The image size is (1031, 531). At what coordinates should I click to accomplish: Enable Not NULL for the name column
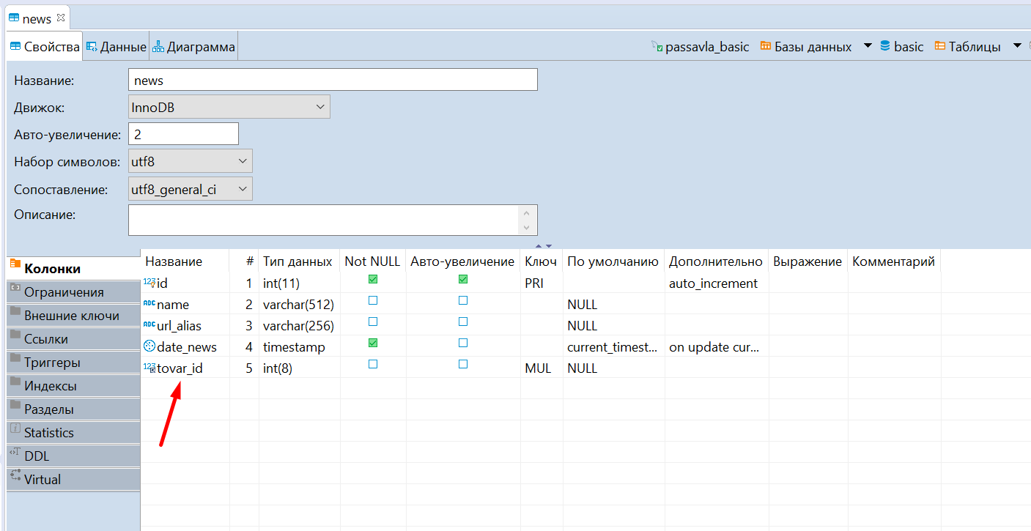click(373, 300)
